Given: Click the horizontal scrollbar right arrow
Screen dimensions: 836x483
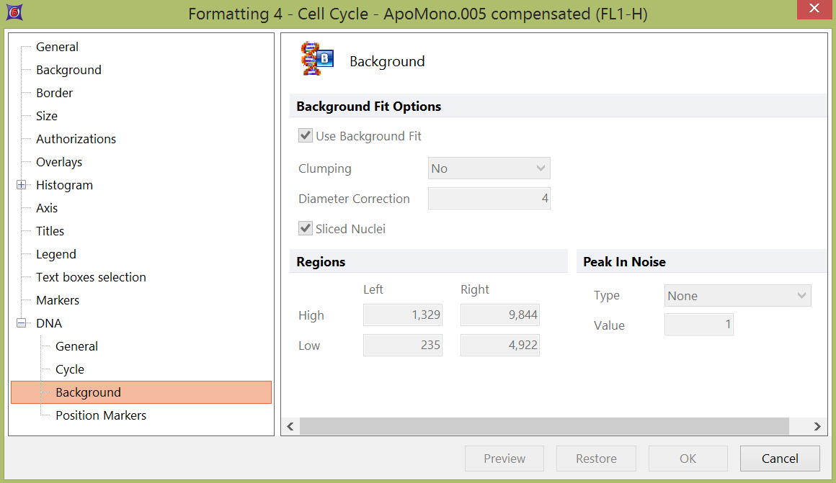Looking at the screenshot, I should (x=817, y=427).
